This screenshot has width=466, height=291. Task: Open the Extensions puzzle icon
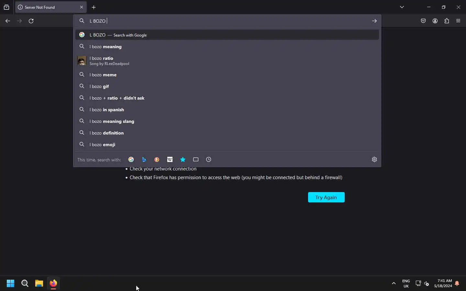coord(447,21)
